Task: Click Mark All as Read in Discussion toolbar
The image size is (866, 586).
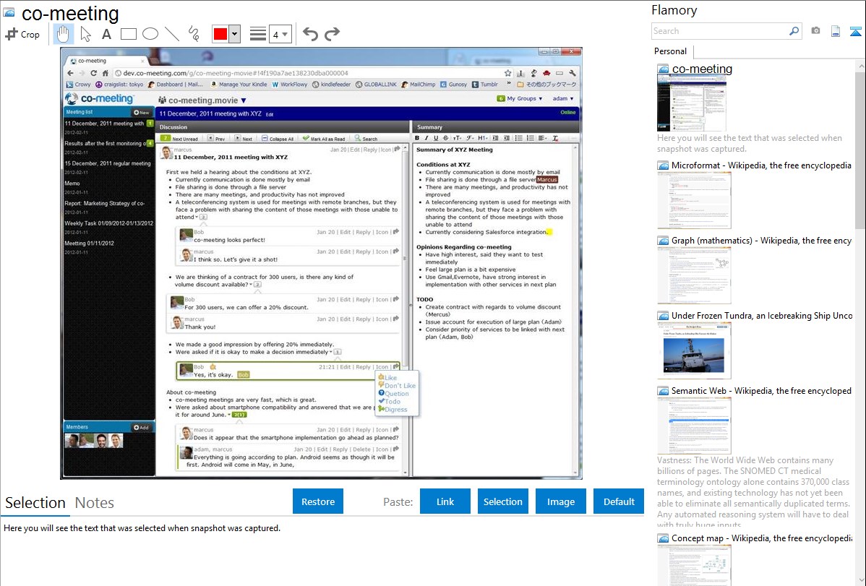Action: pyautogui.click(x=324, y=139)
